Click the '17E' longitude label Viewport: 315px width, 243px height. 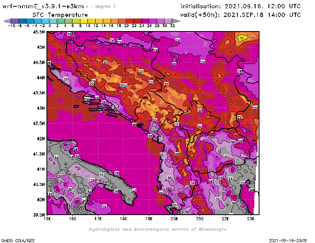point(98,219)
